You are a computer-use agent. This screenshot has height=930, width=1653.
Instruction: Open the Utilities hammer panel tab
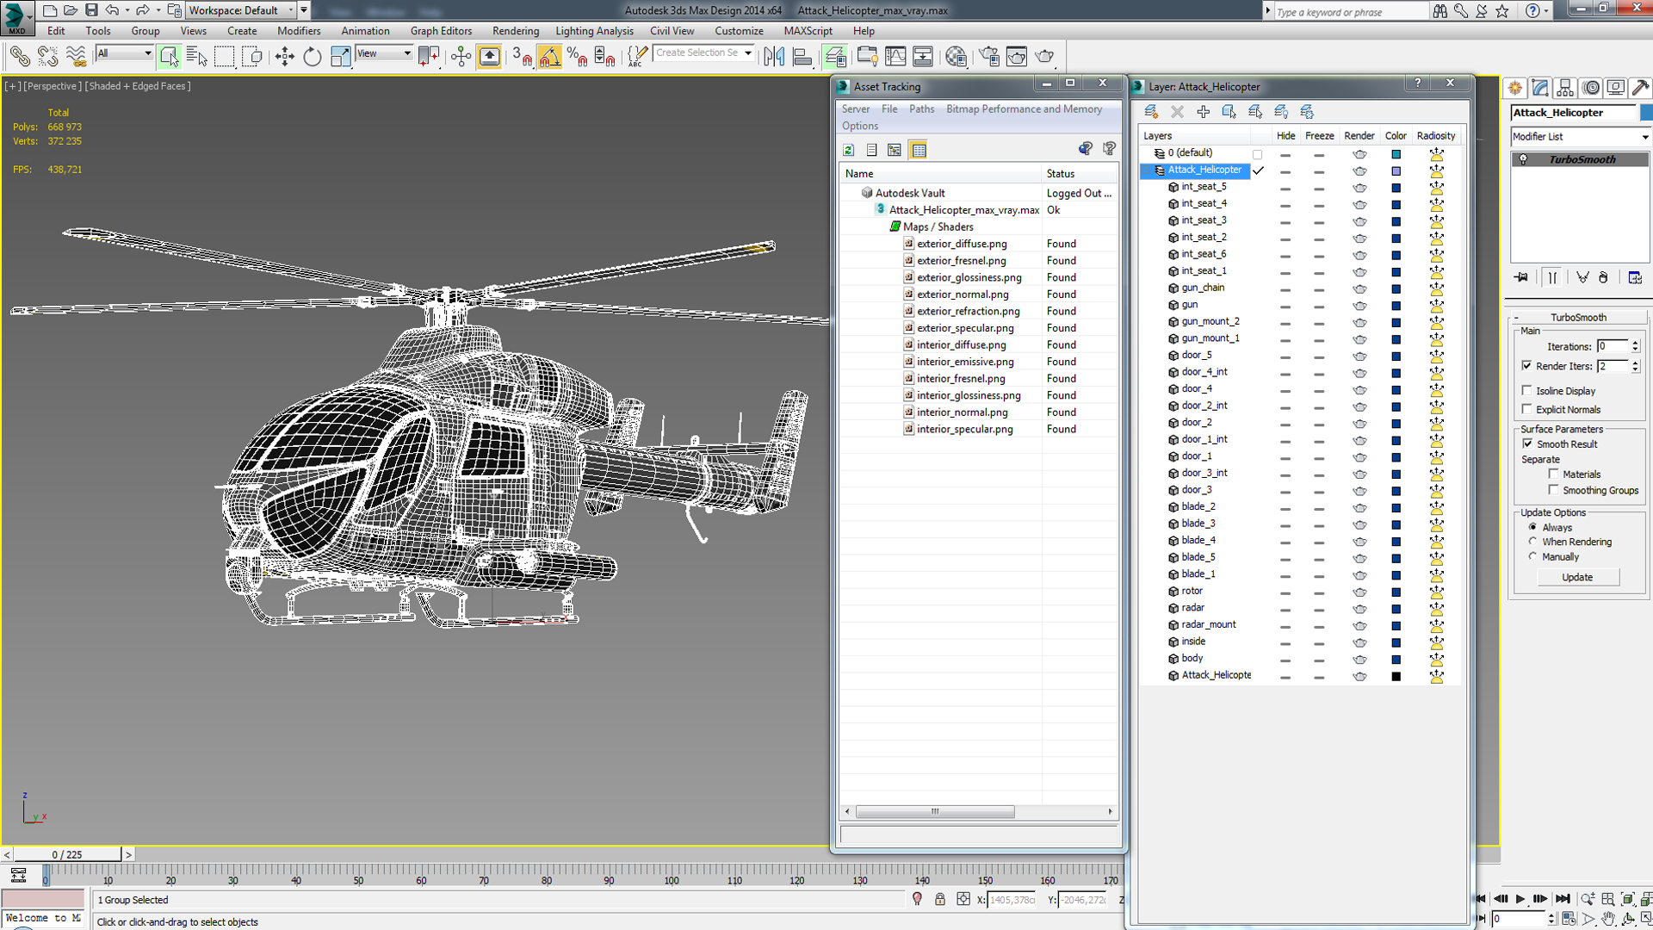pyautogui.click(x=1640, y=88)
